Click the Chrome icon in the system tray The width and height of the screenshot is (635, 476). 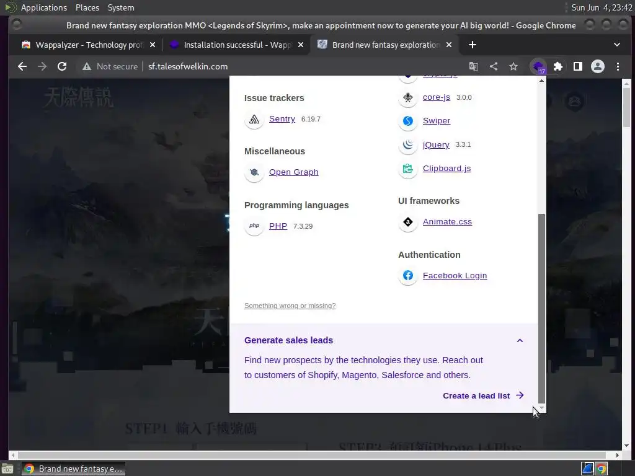[602, 469]
